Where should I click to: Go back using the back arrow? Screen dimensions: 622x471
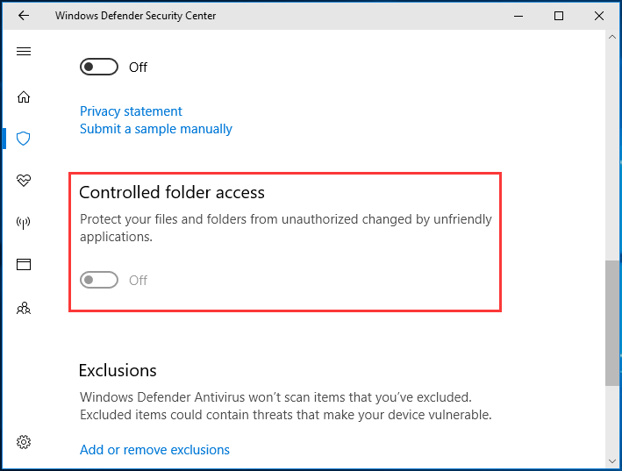pyautogui.click(x=24, y=16)
